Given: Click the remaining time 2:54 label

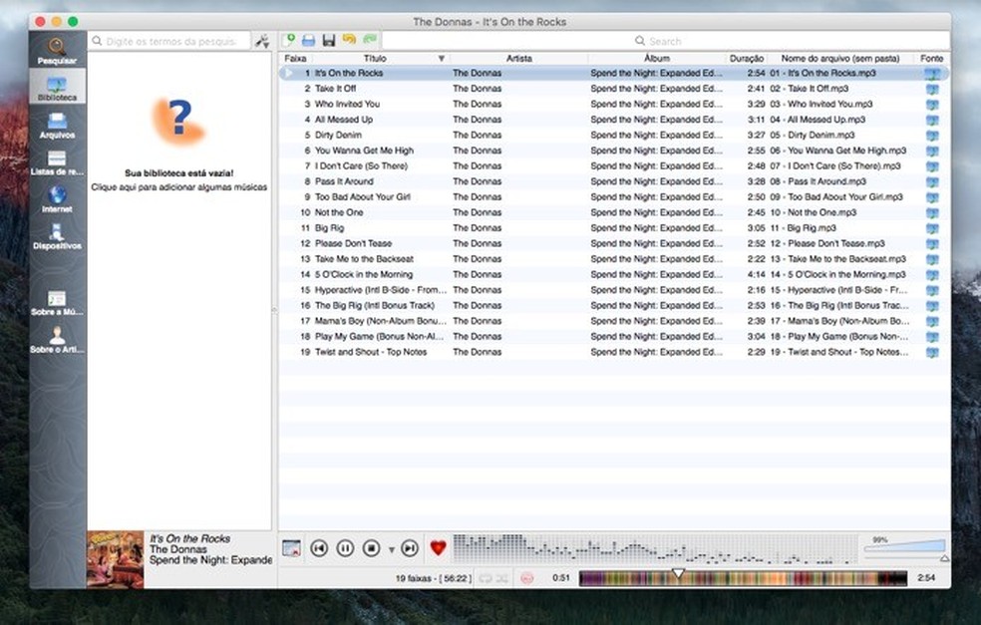Looking at the screenshot, I should point(926,578).
